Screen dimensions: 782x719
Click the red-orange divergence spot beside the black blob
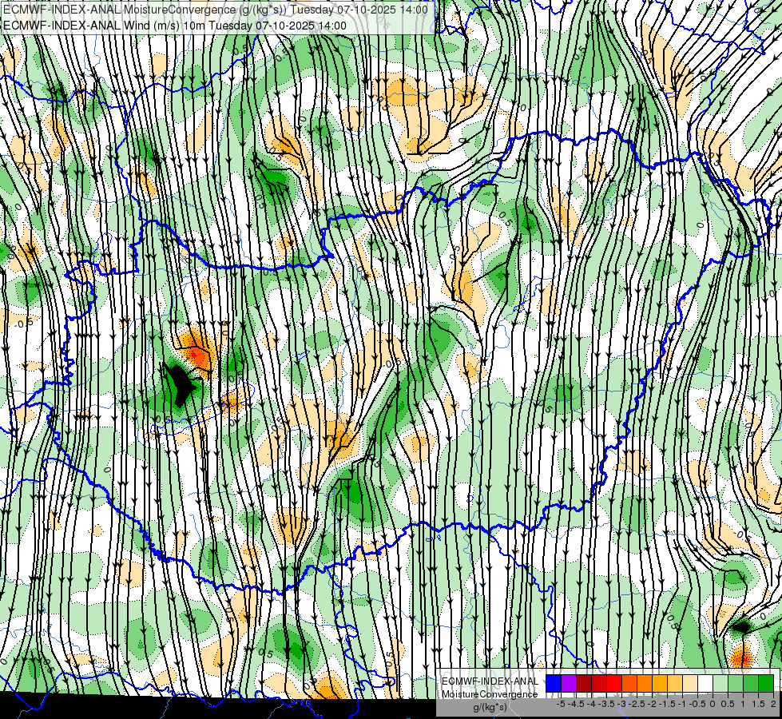tap(198, 356)
